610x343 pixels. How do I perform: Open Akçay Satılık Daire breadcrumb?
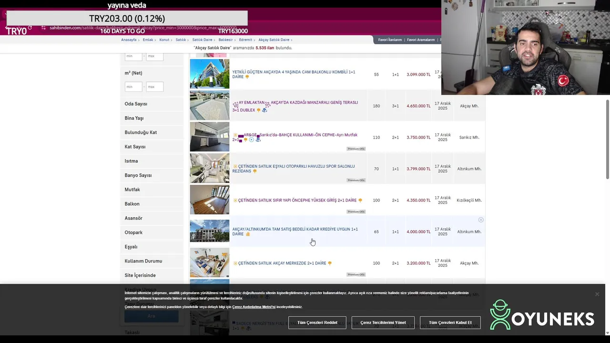click(x=274, y=40)
